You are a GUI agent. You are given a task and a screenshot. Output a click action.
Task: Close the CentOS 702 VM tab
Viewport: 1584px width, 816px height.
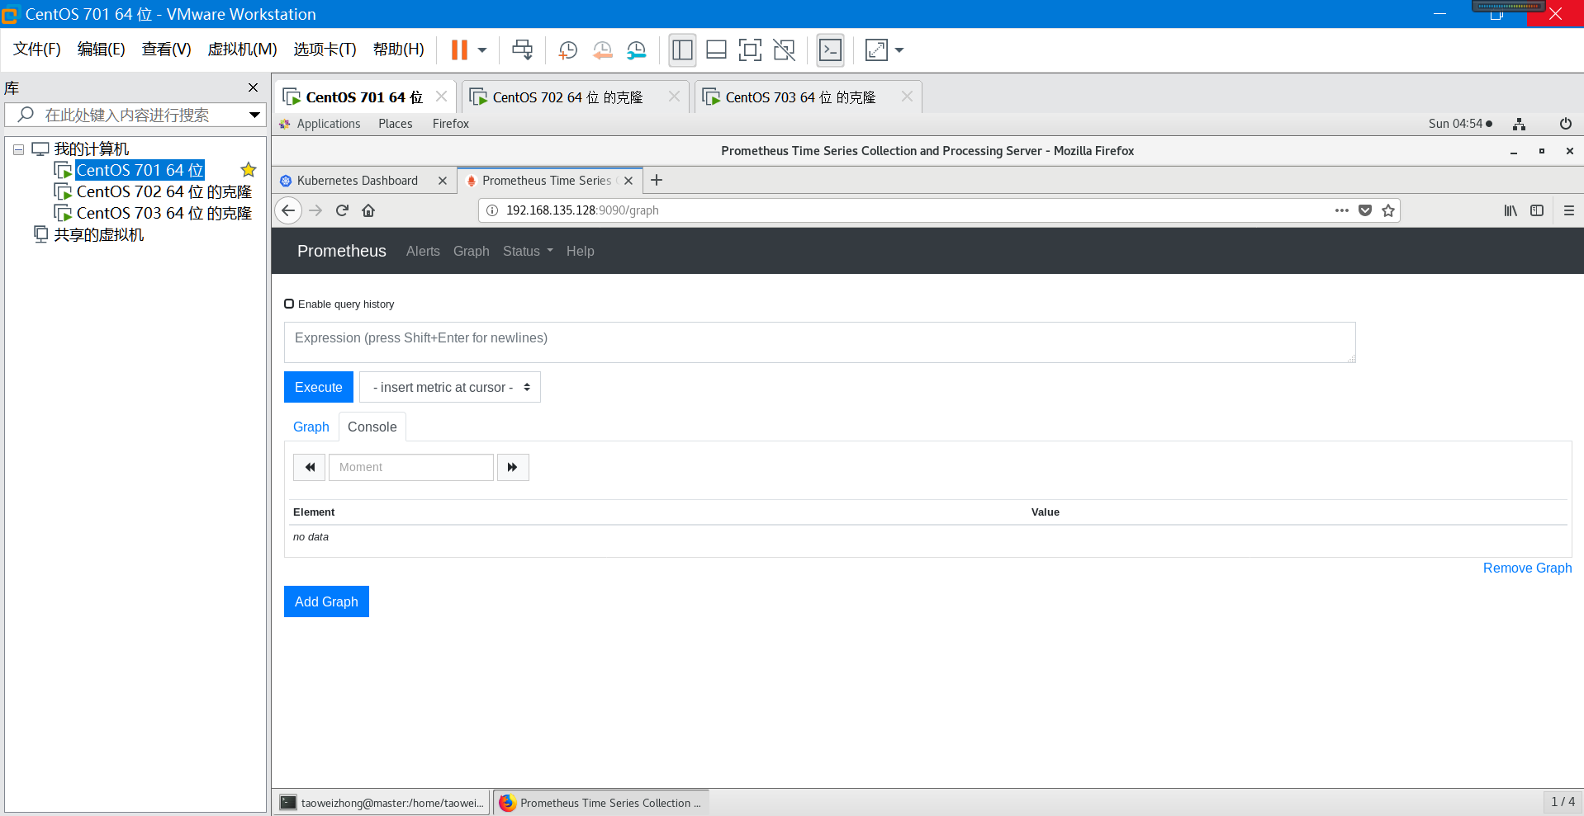pos(674,97)
